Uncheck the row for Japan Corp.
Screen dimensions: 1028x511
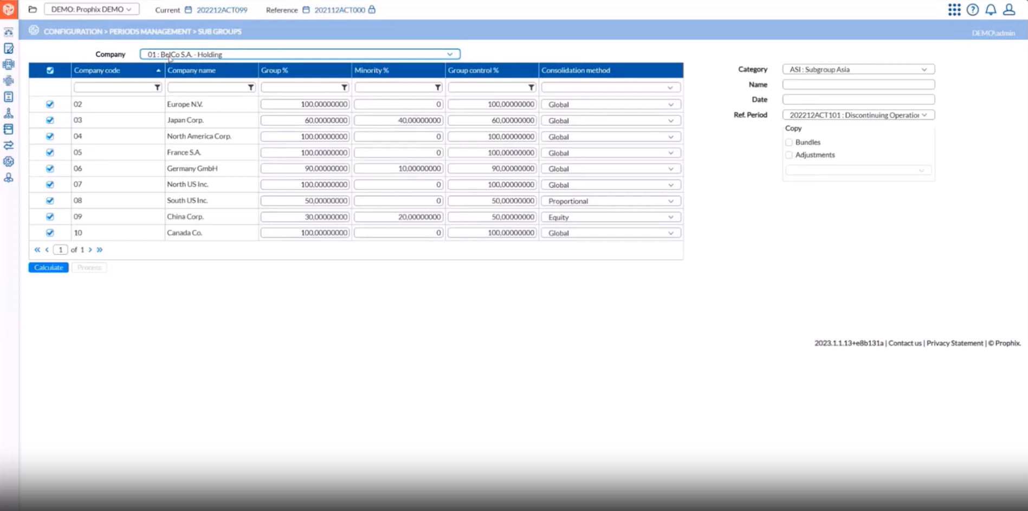[x=49, y=120]
